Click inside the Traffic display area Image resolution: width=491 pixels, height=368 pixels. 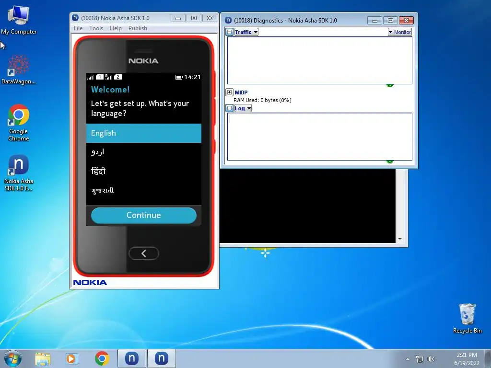[320, 60]
